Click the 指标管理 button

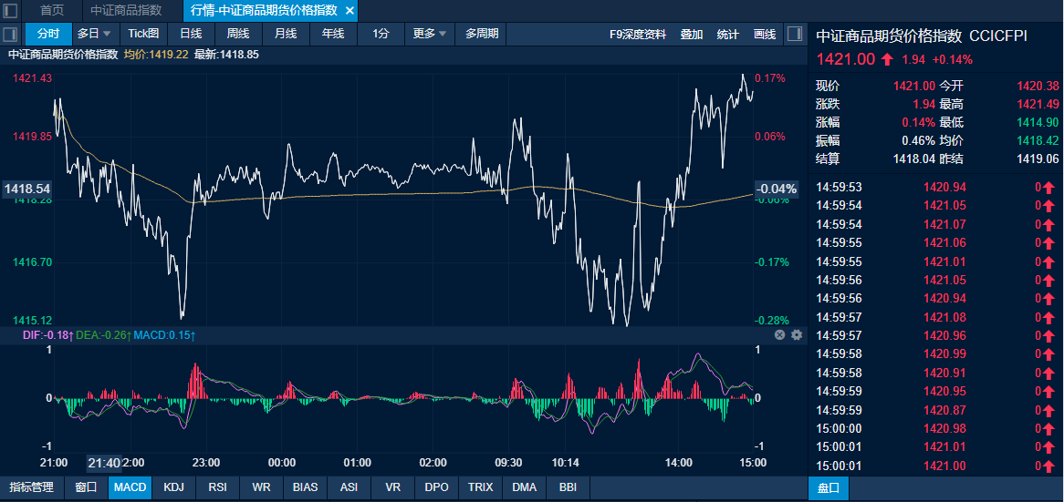32,487
